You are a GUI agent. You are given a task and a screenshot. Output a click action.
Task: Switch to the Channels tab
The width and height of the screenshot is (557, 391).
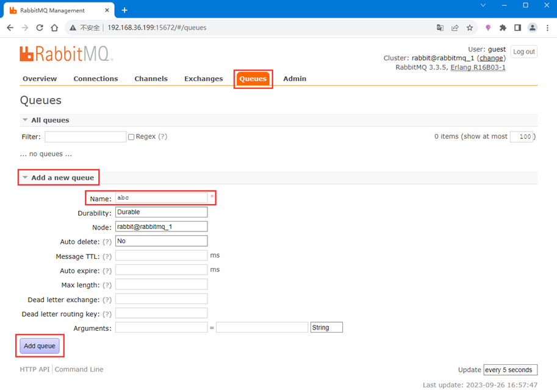pos(151,79)
